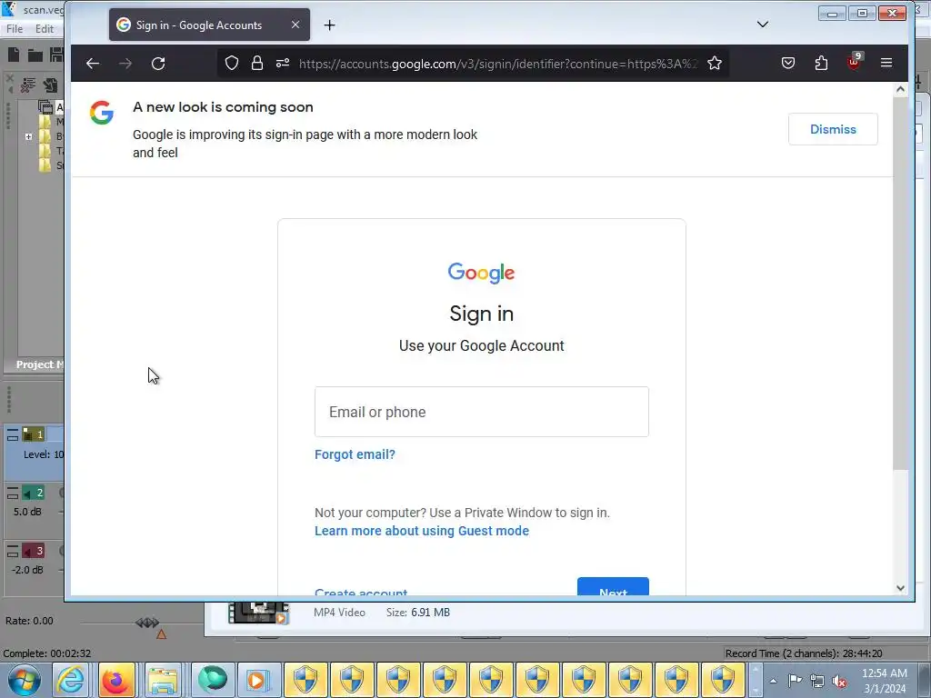The height and width of the screenshot is (698, 931).
Task: Open the Firefox hamburger application menu
Action: (x=886, y=63)
